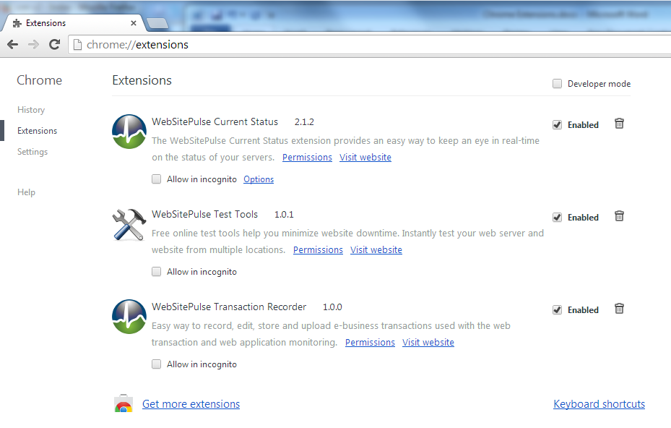Click the Transaction Recorder logo icon

(129, 317)
